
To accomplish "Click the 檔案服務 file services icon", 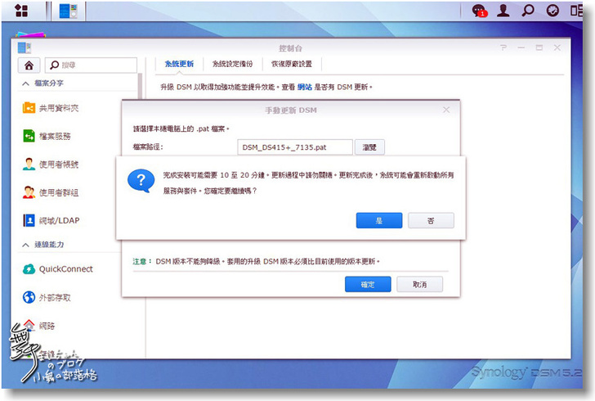I will click(x=29, y=136).
